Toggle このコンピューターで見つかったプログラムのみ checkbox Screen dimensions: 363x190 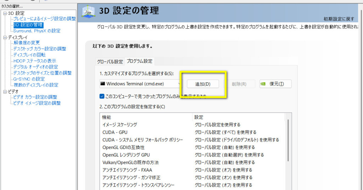(102, 96)
